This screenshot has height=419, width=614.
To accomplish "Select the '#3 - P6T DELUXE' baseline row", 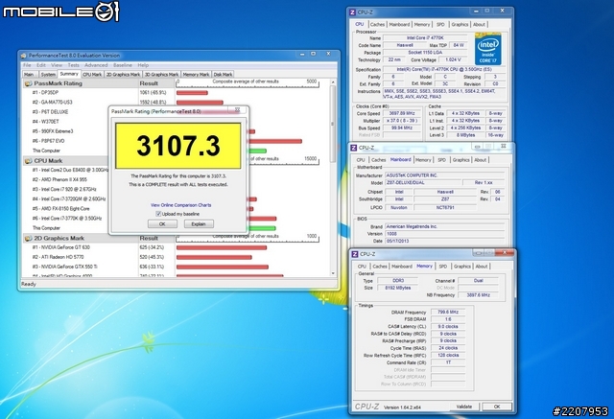I will (50, 112).
